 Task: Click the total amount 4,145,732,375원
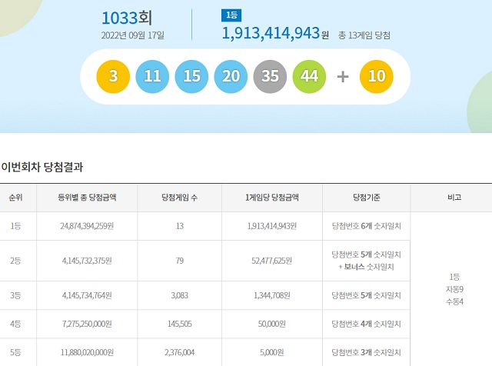tap(87, 261)
